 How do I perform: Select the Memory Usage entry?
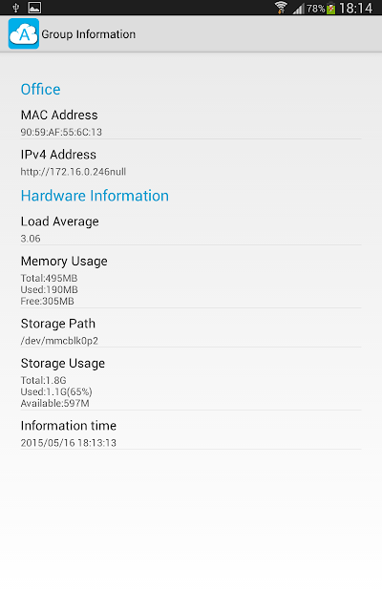[x=191, y=280]
